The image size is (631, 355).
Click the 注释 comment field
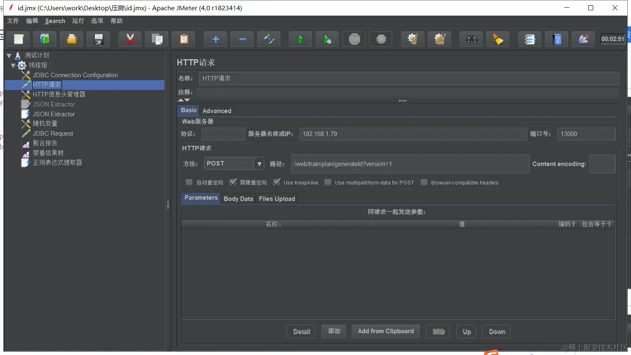pos(408,92)
